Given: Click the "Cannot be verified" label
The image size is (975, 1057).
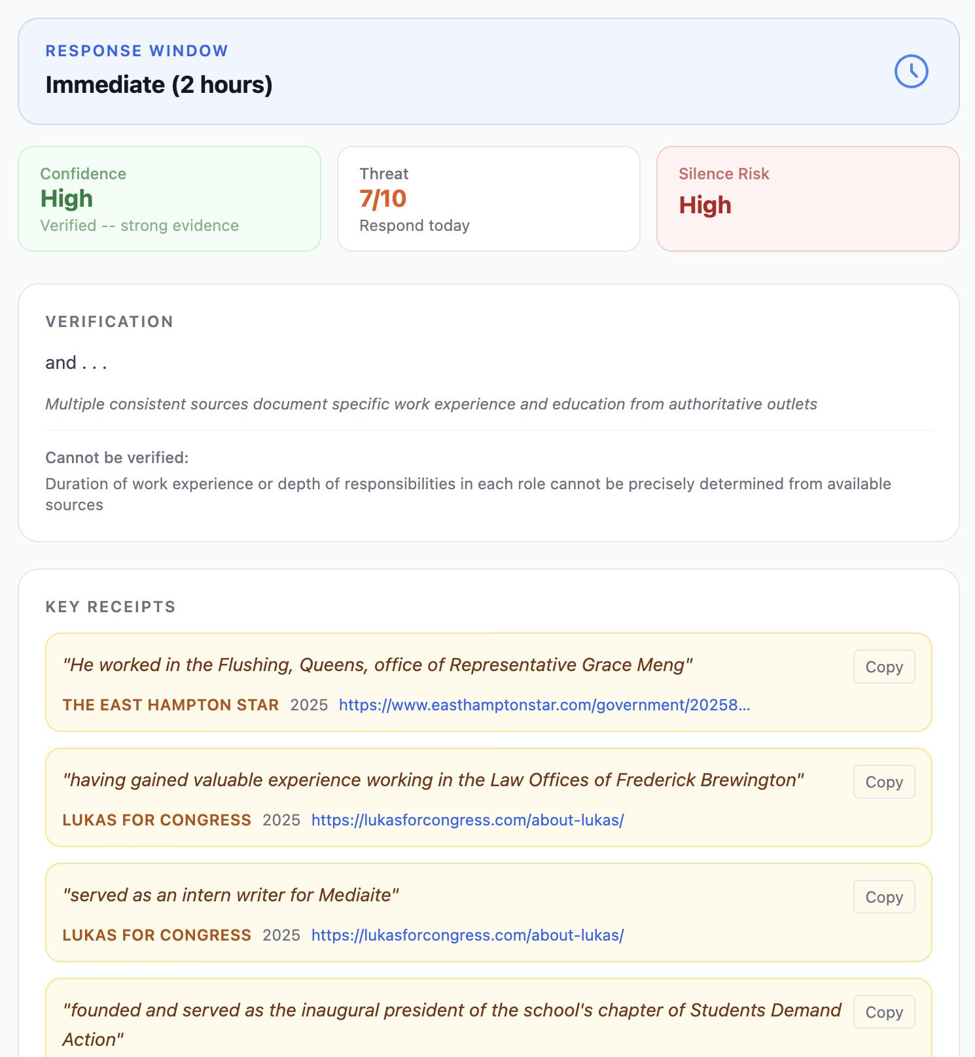Looking at the screenshot, I should pyautogui.click(x=116, y=458).
